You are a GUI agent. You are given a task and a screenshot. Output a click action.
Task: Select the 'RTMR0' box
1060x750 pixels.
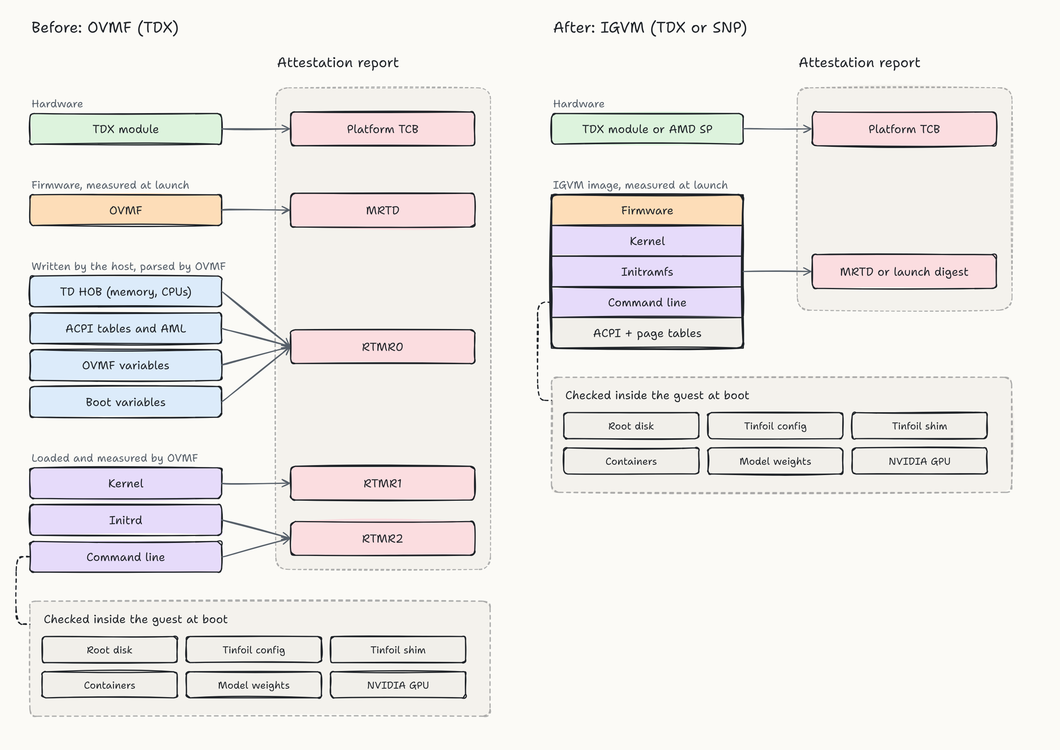(382, 346)
